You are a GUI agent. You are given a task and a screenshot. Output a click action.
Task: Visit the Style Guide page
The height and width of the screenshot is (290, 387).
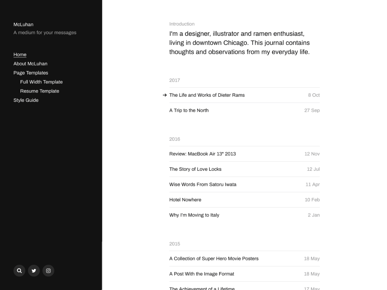(x=26, y=100)
